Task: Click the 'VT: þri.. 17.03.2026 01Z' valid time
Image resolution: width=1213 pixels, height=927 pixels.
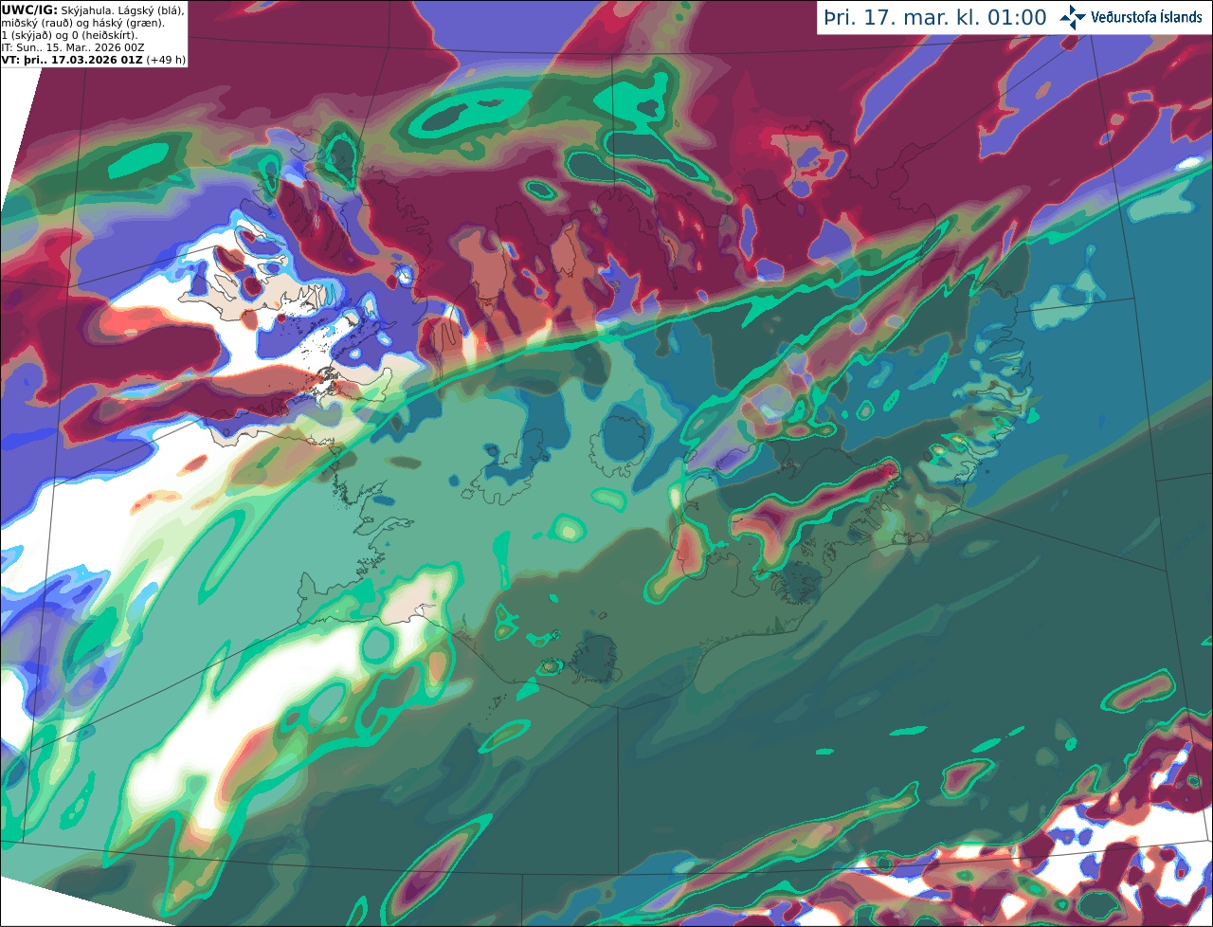Action: [x=72, y=60]
